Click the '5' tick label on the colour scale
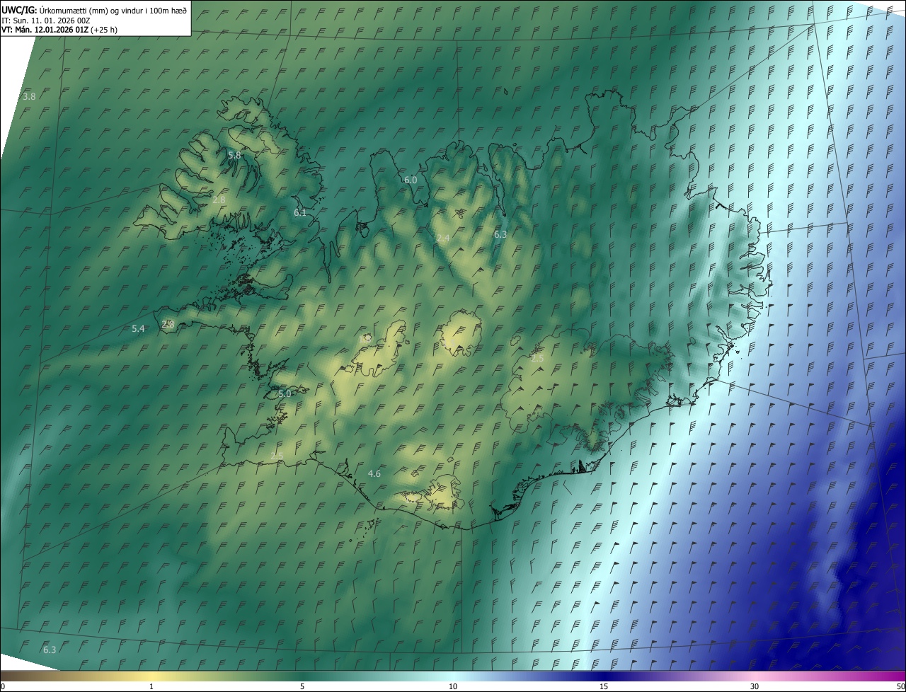The image size is (906, 692). 302,687
